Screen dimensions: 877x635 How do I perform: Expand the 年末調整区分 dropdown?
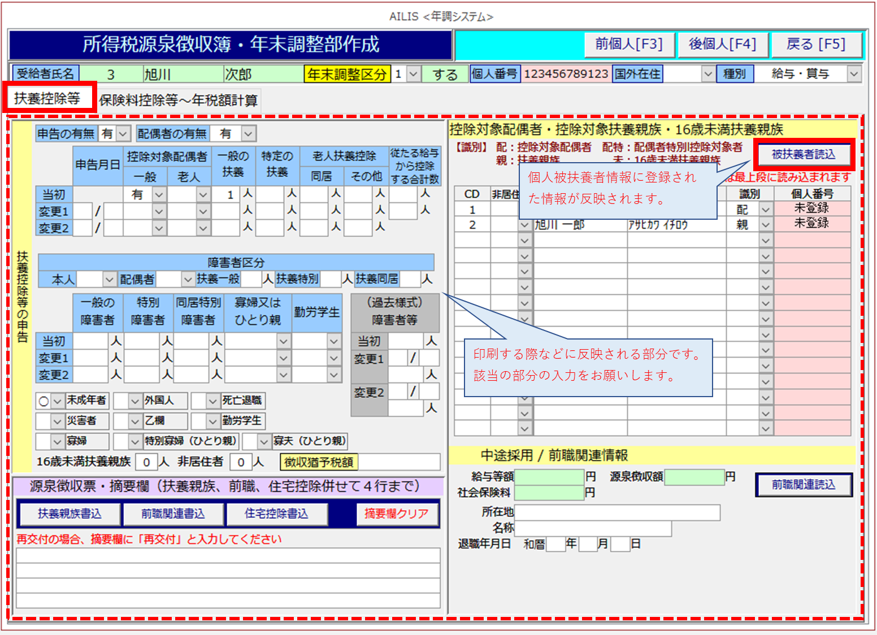tap(414, 74)
